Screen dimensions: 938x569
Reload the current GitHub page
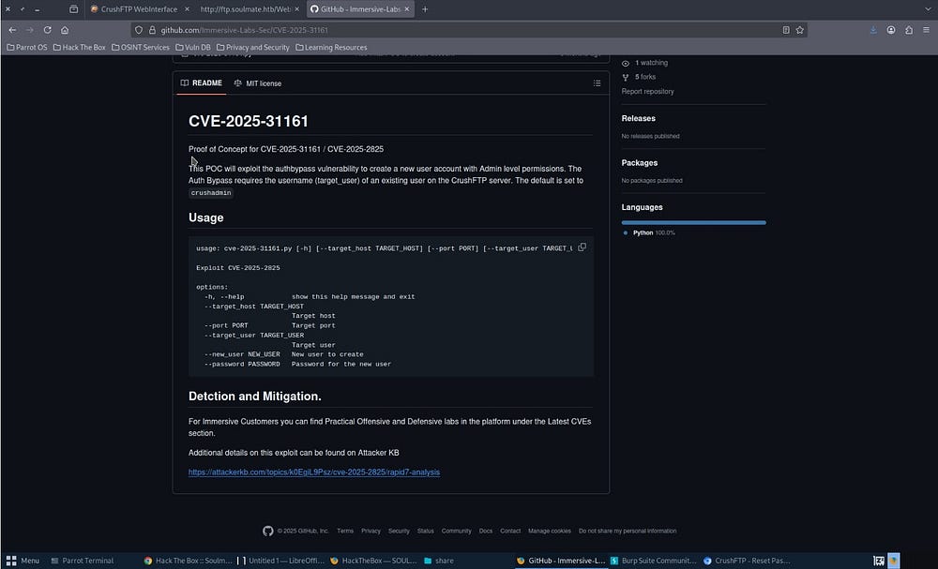pyautogui.click(x=47, y=30)
